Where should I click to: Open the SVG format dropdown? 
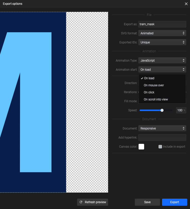click(162, 33)
